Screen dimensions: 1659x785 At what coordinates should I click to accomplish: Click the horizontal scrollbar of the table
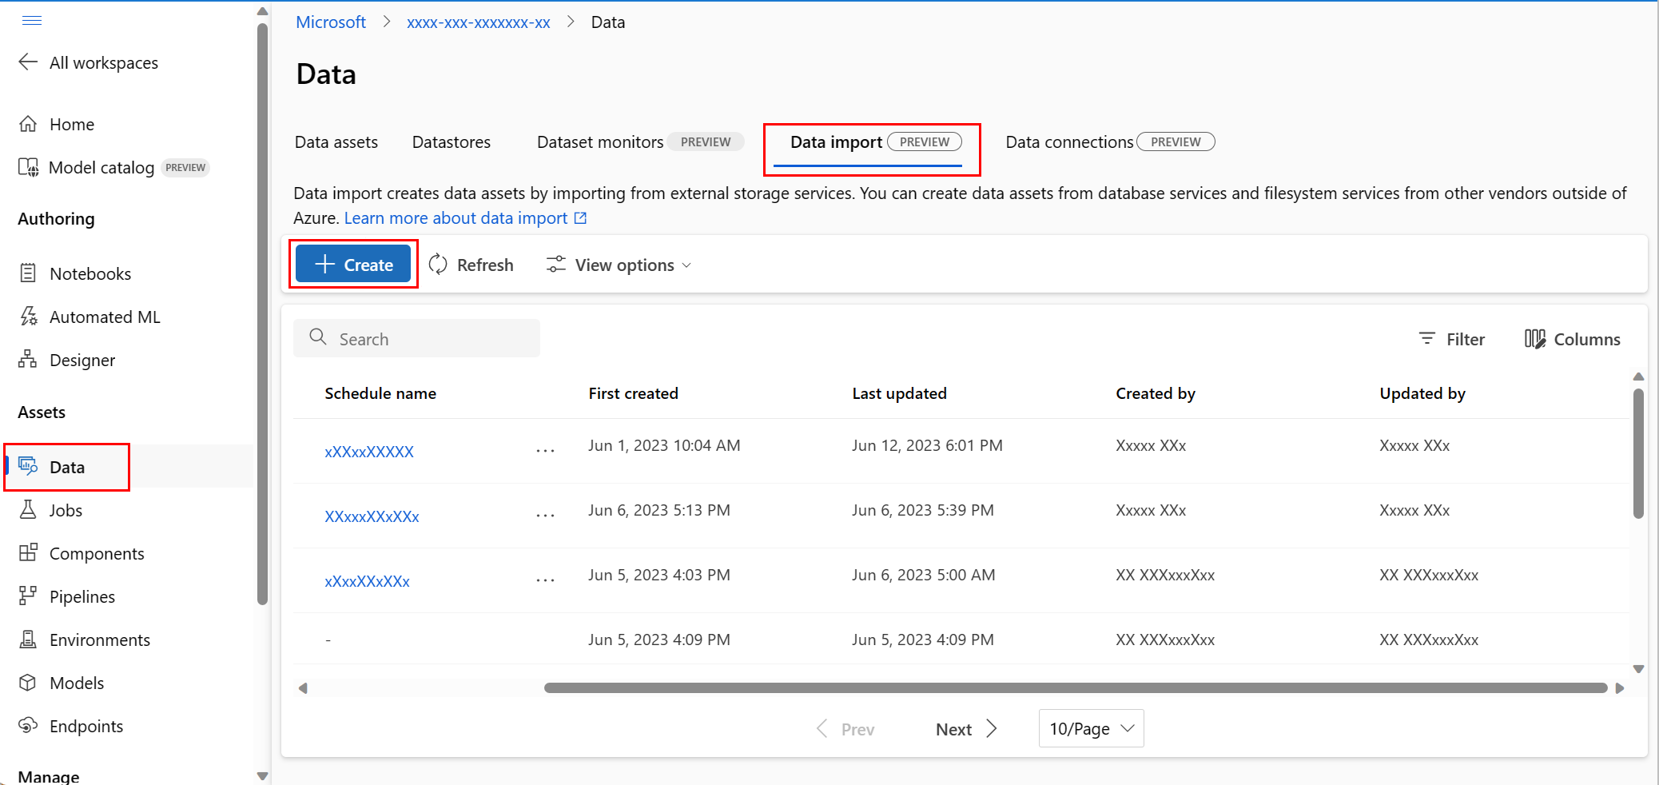point(1075,687)
